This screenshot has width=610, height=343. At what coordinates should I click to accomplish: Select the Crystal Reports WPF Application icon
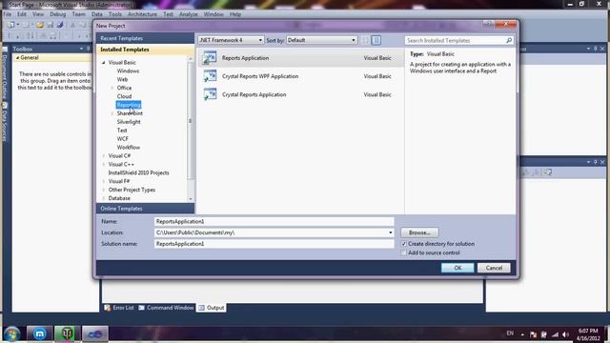210,76
